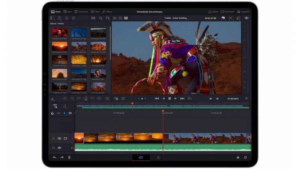The height and width of the screenshot is (169, 300).
Task: Undo the last action
Action: tap(55, 158)
